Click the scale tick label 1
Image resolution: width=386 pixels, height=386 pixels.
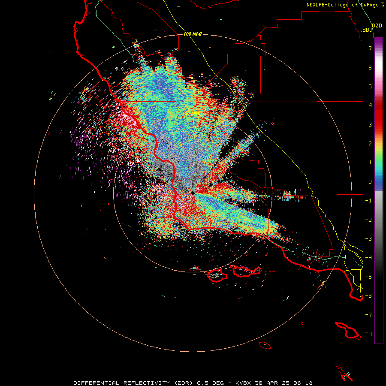click(370, 163)
